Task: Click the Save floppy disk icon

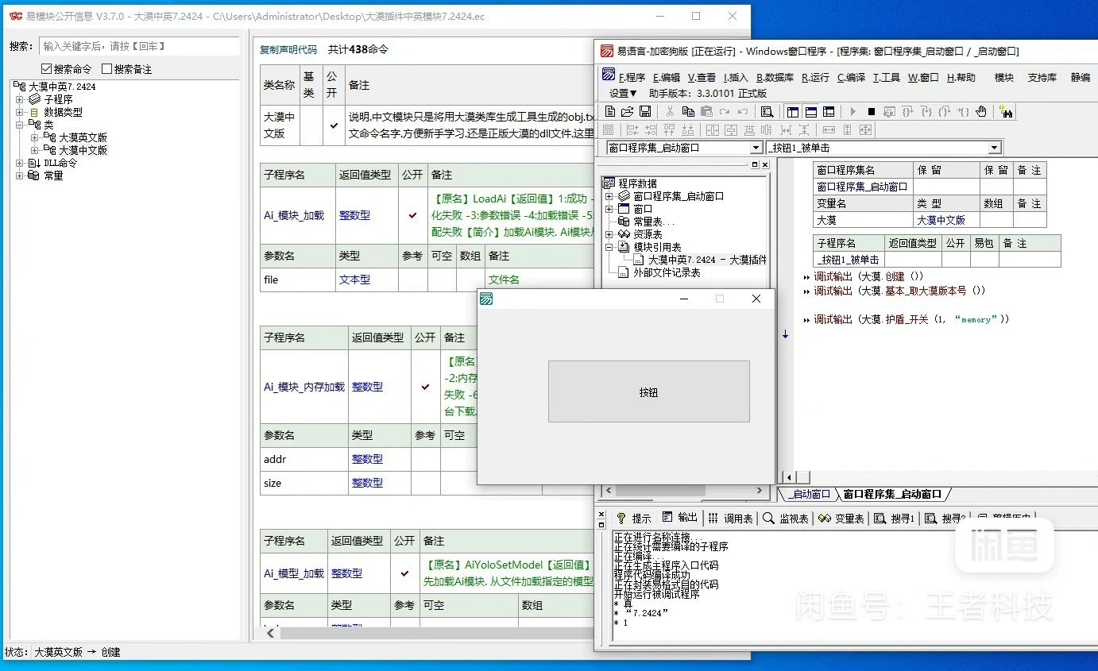Action: click(645, 112)
